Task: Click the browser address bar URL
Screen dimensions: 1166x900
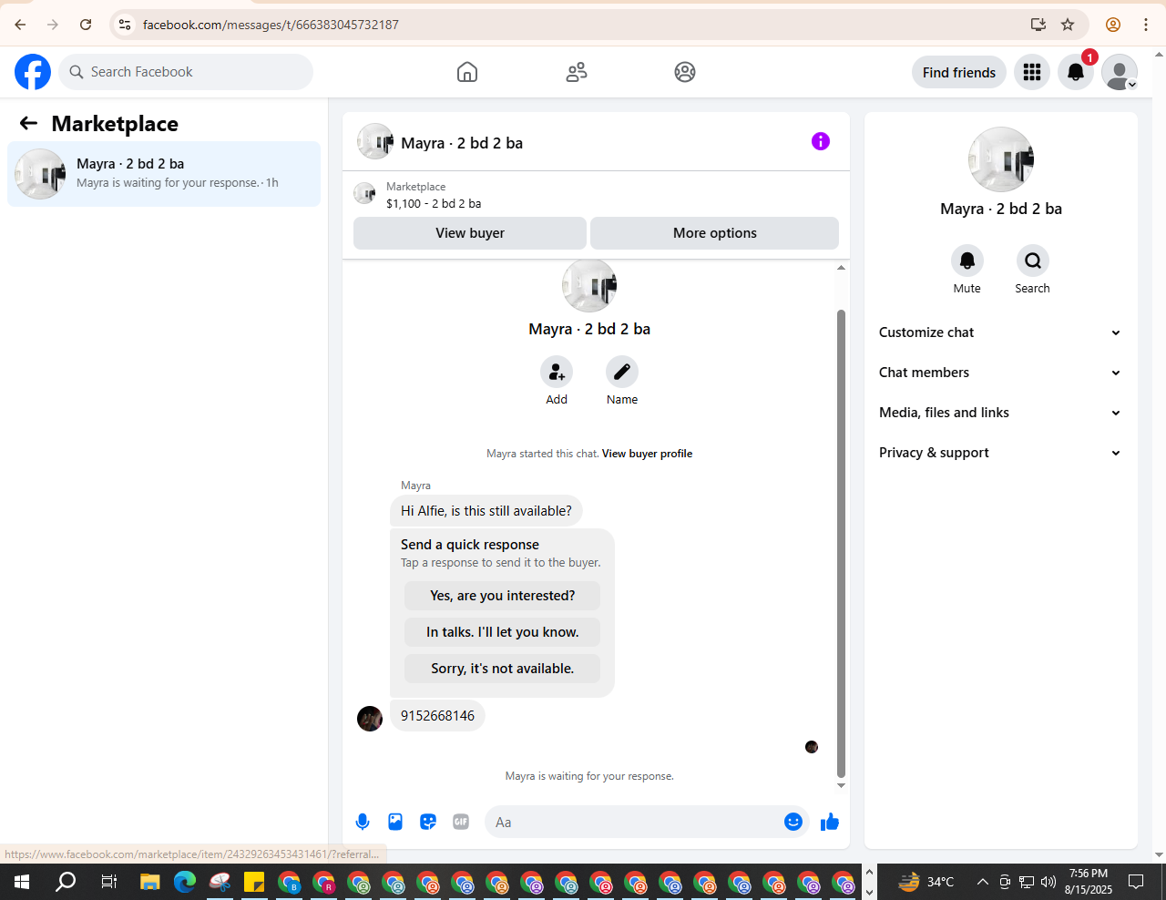Action: 271,25
